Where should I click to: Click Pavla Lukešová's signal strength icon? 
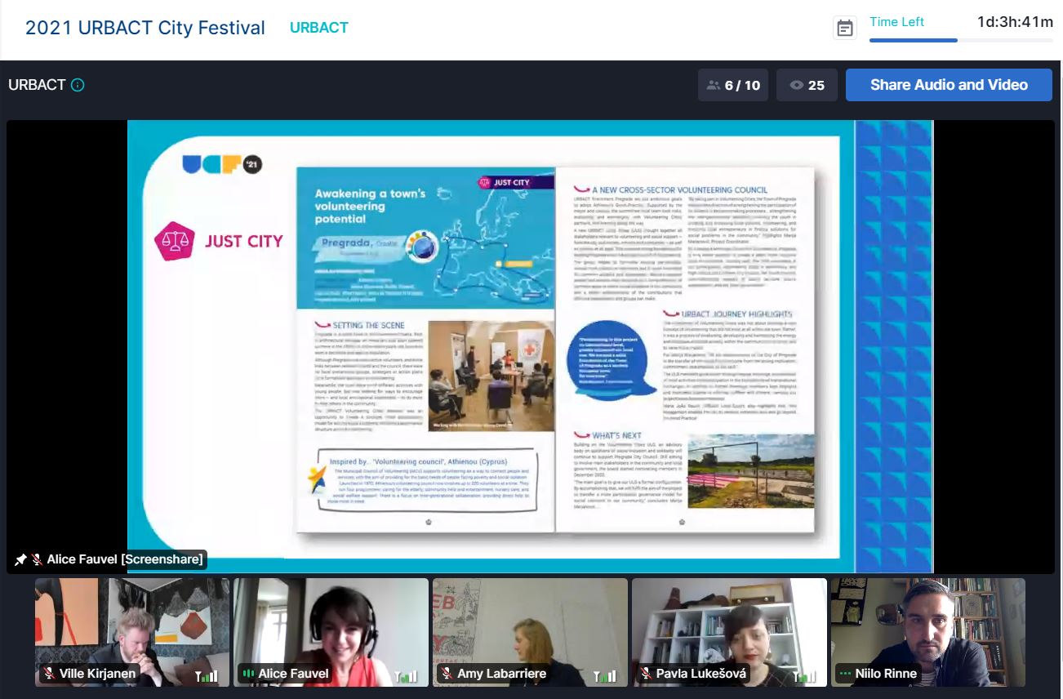(x=804, y=675)
